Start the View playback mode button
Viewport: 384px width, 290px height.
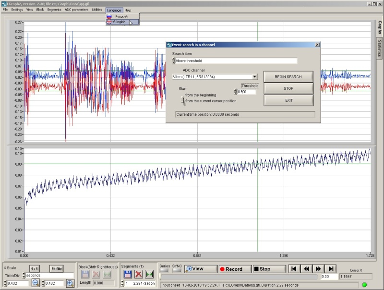201,269
